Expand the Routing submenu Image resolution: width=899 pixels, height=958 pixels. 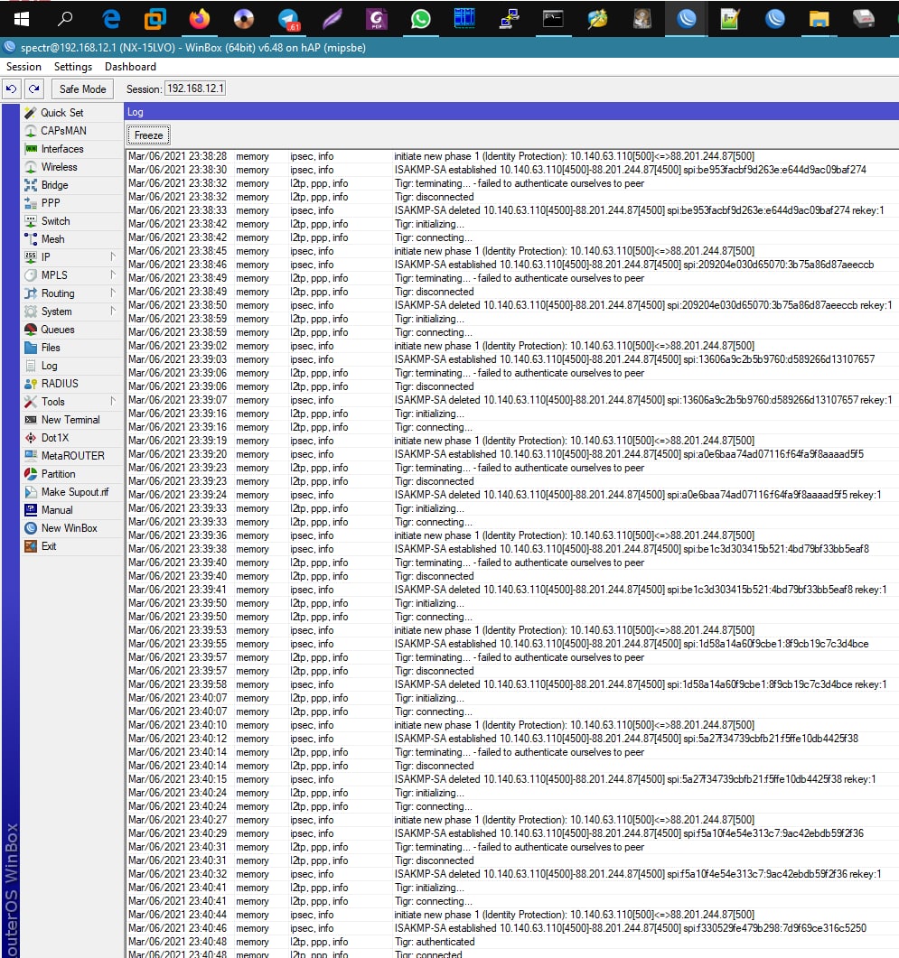(71, 293)
